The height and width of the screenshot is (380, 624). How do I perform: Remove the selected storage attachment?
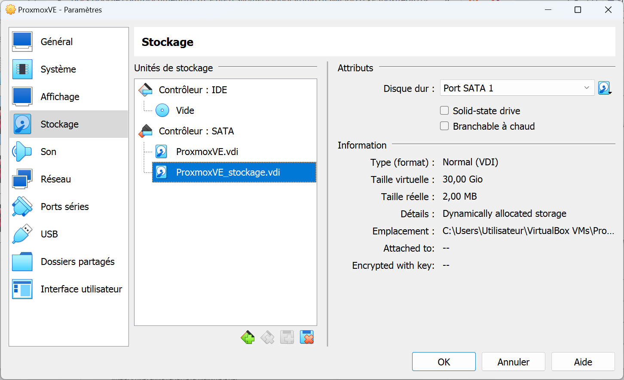(307, 337)
